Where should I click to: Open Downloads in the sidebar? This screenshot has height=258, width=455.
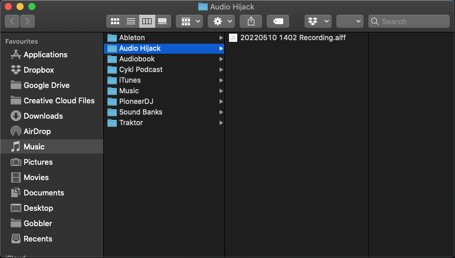coord(52,116)
